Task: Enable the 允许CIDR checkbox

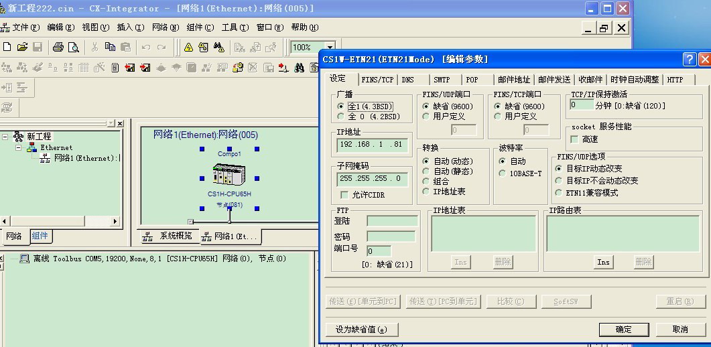Action: coord(344,195)
